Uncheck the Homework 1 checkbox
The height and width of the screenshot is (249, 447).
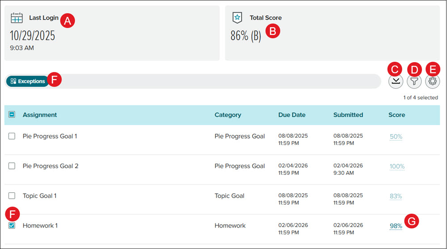coord(12,226)
